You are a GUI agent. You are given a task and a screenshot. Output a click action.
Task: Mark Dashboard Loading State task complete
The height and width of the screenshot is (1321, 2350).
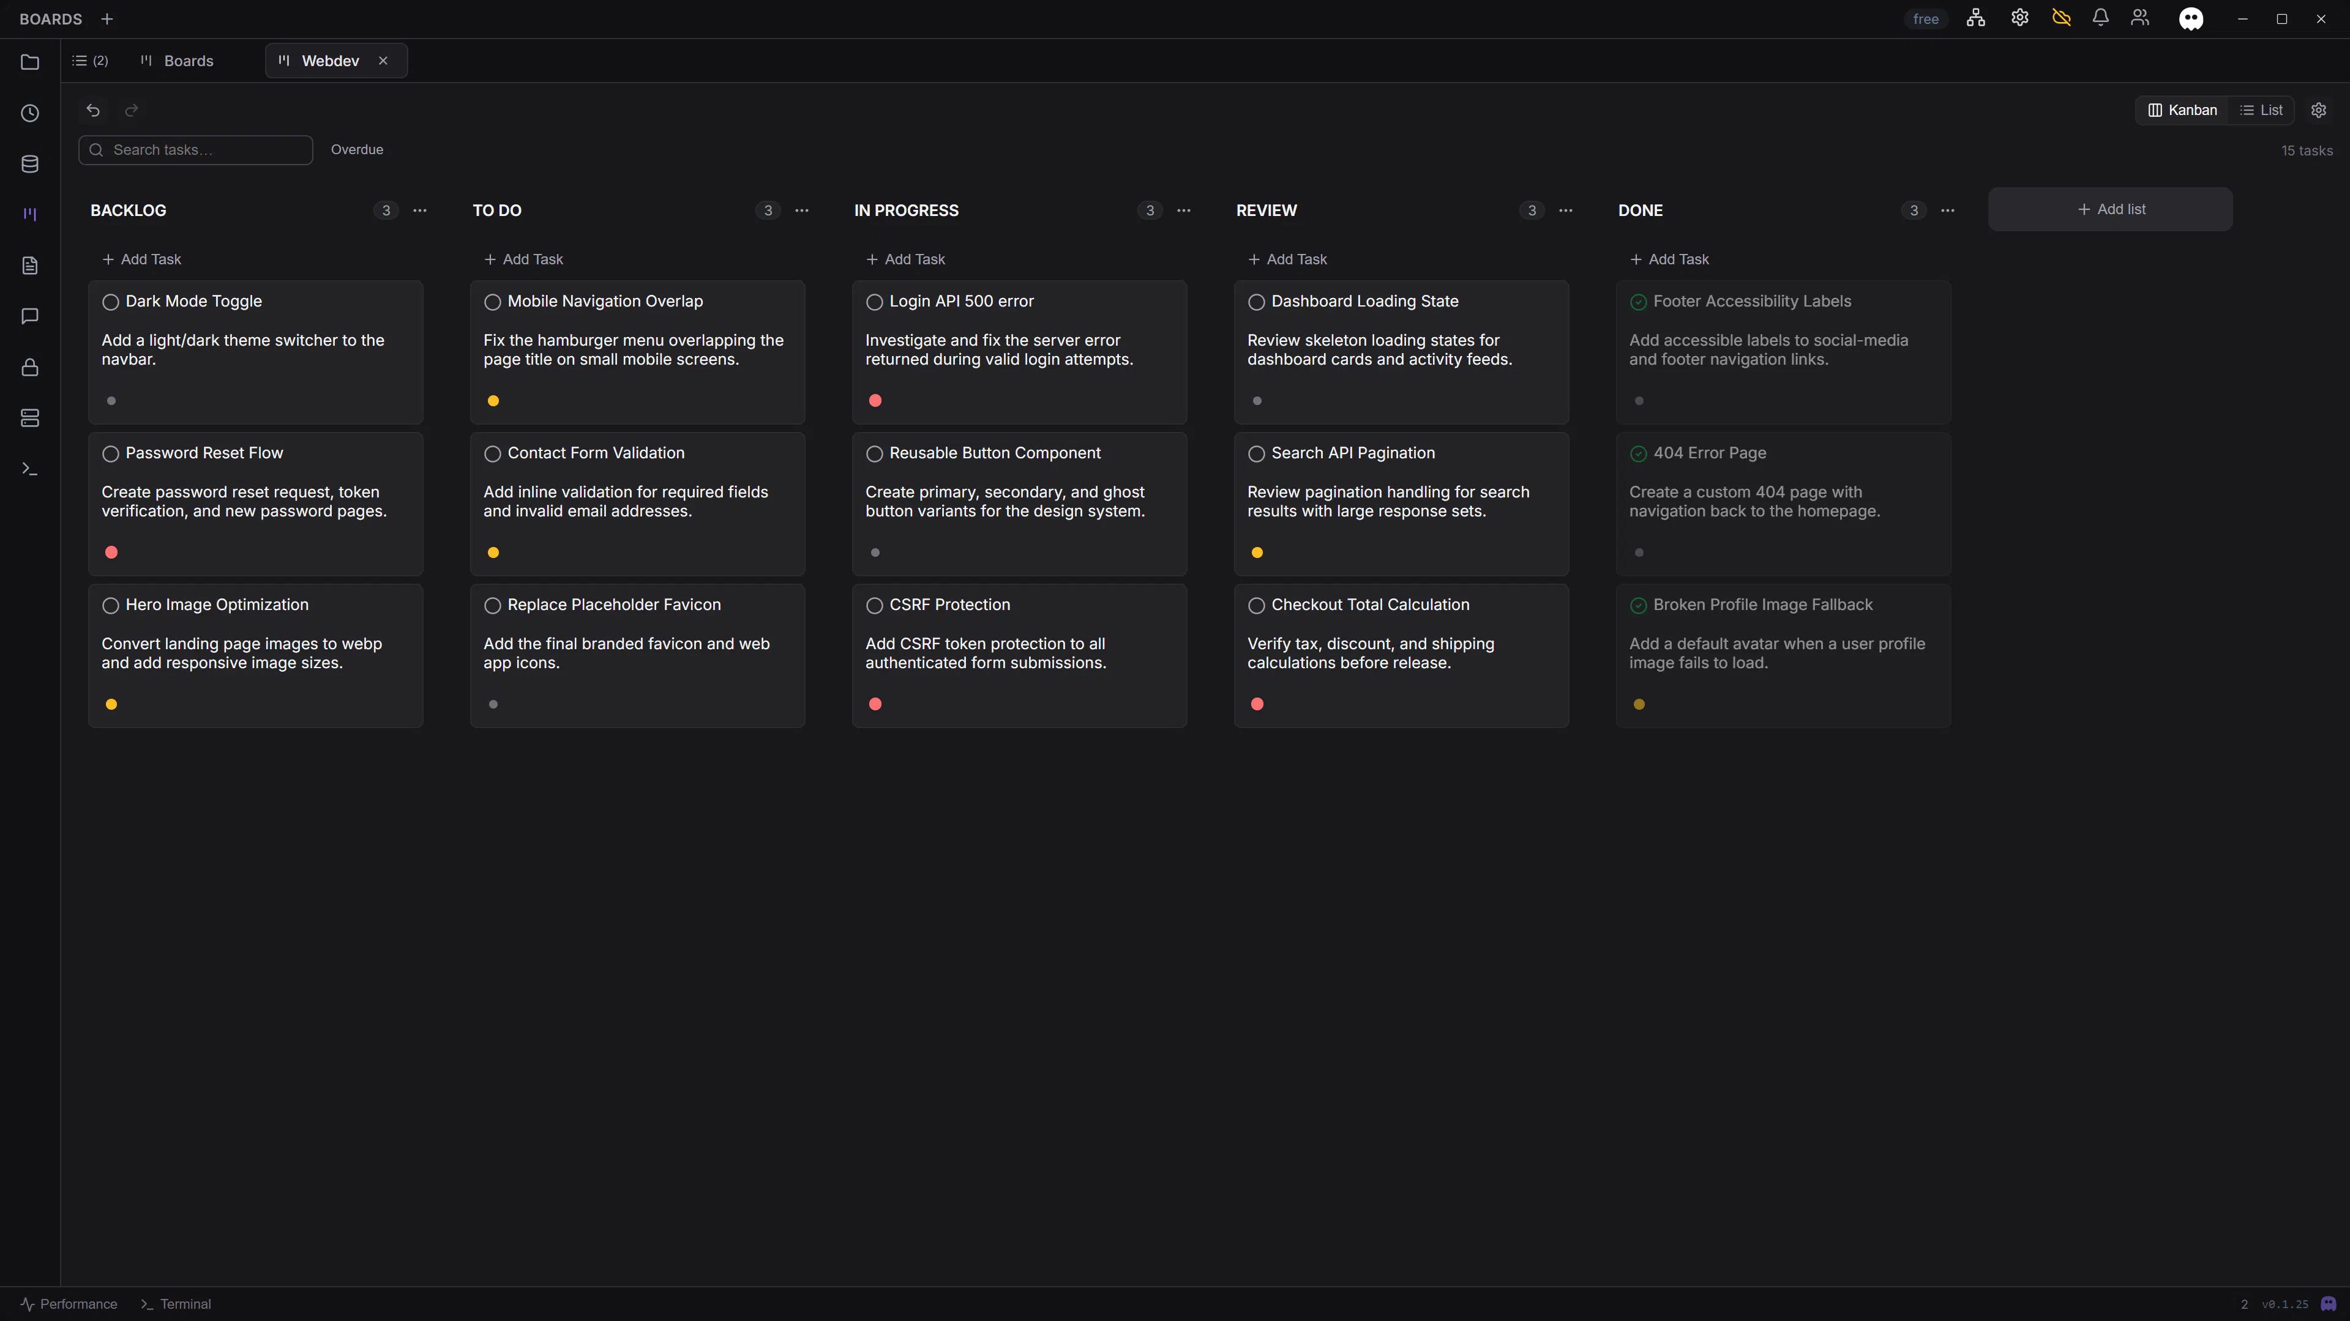1256,302
